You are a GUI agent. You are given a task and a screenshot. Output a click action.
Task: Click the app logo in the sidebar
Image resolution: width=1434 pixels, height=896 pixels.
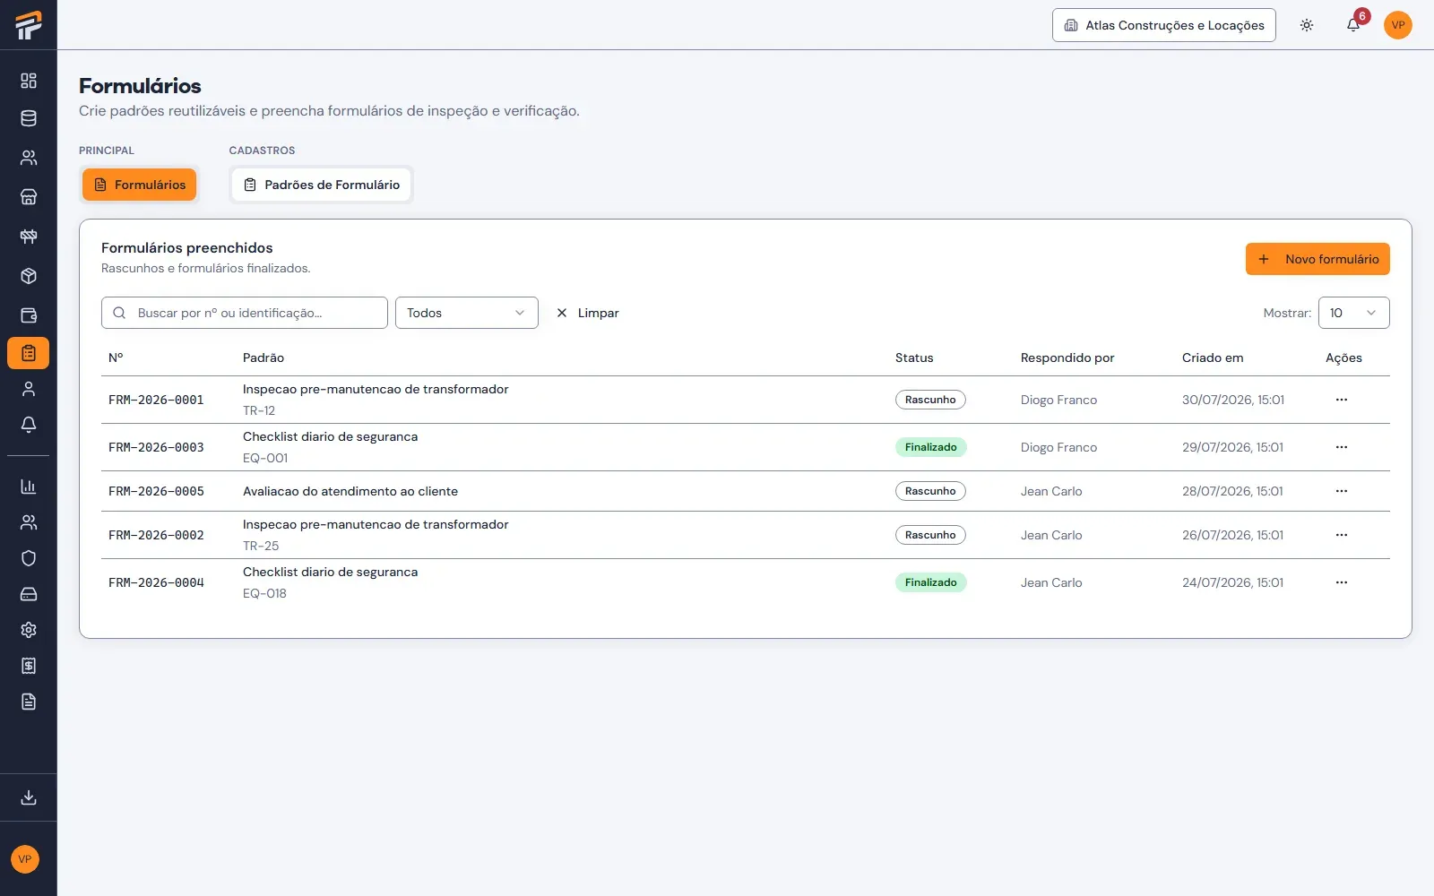[28, 25]
